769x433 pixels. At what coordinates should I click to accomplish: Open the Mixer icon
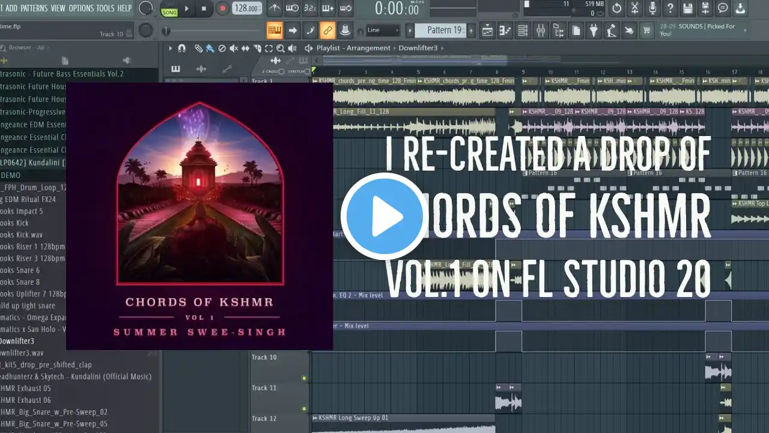541,31
